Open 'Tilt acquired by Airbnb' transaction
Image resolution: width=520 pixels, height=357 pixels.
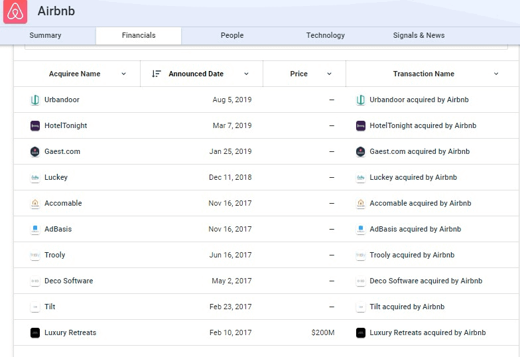pyautogui.click(x=407, y=307)
